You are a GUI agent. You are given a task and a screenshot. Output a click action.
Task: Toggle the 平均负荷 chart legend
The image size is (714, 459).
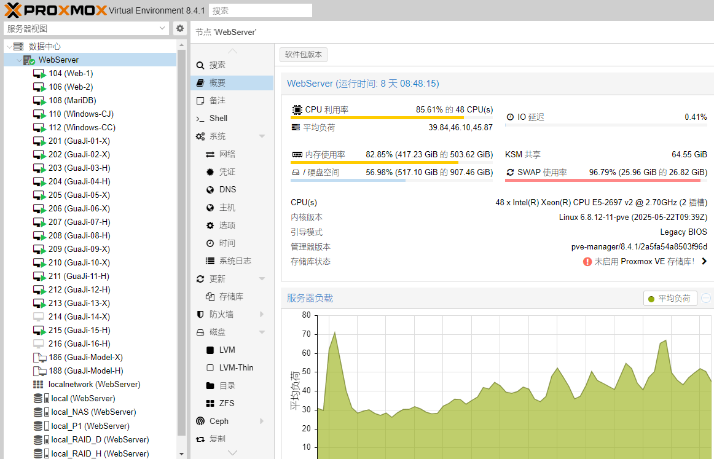670,299
